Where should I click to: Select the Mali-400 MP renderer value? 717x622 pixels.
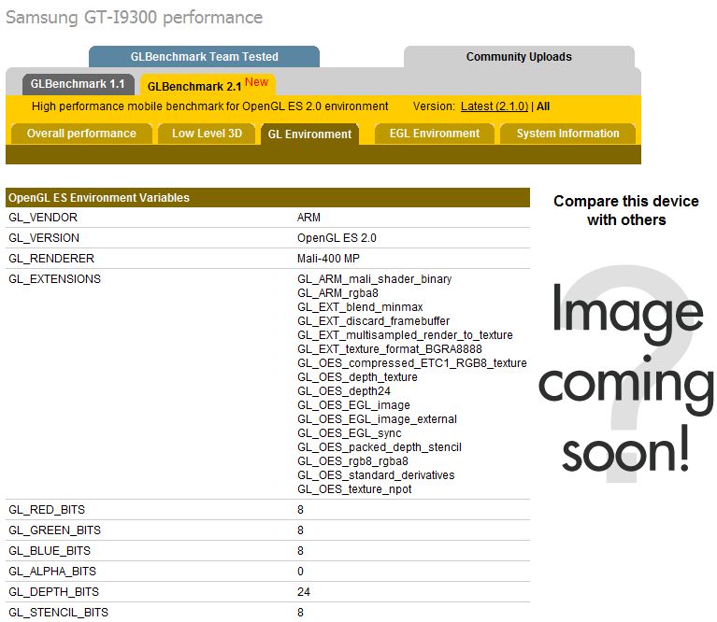[328, 259]
